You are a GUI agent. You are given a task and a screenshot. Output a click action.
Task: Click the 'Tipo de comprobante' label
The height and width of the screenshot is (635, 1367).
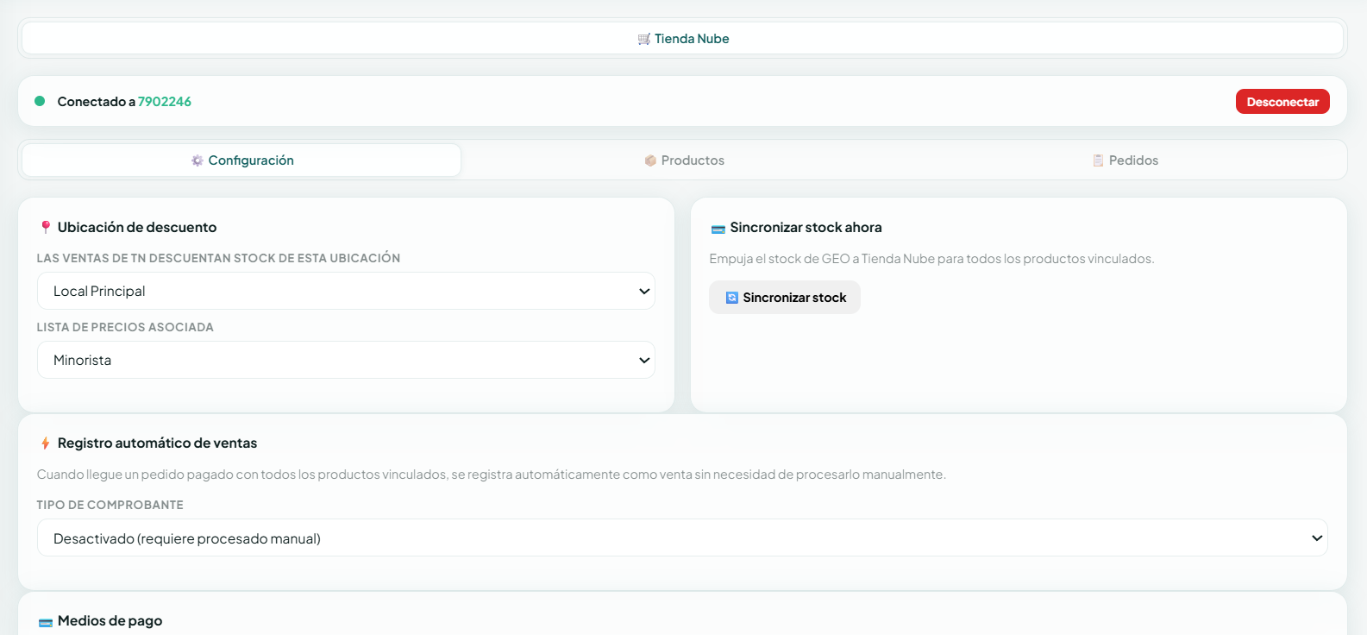(110, 506)
